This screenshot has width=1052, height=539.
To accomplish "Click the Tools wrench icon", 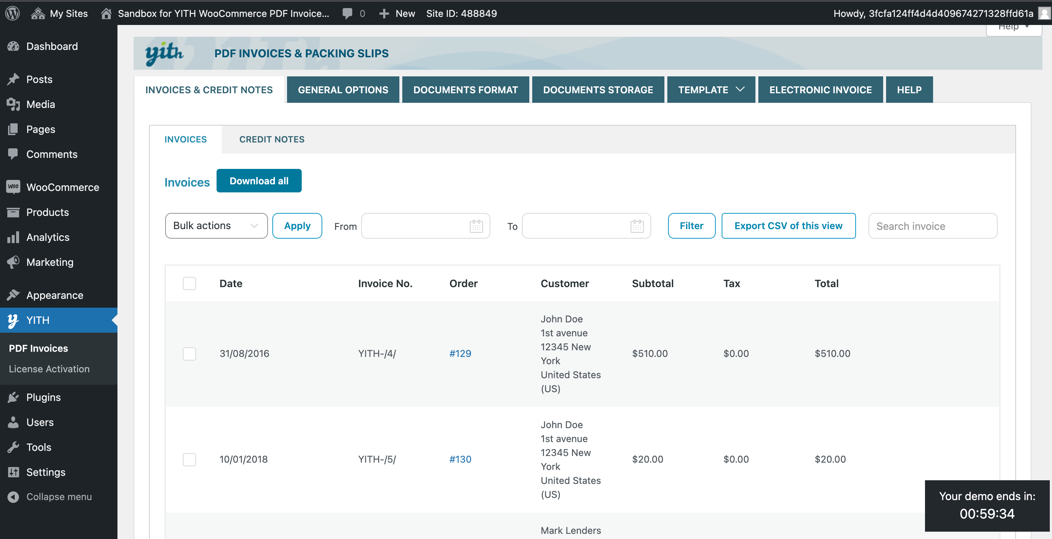I will click(x=13, y=447).
